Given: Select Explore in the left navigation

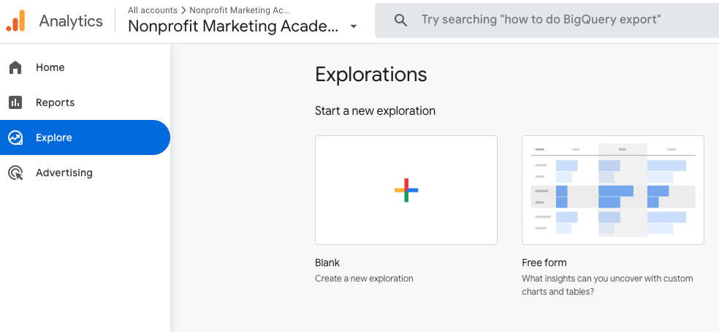Looking at the screenshot, I should pyautogui.click(x=54, y=137).
